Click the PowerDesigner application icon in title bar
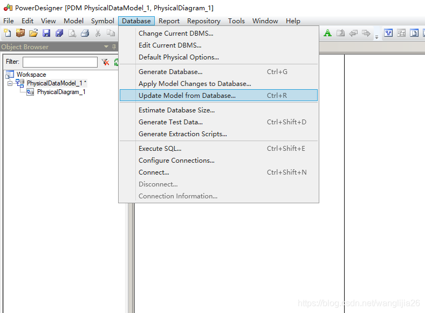Viewport: 425px width, 313px height. coord(8,8)
